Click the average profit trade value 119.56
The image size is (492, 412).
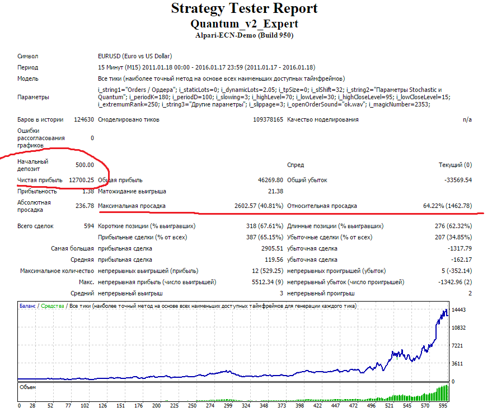click(274, 260)
